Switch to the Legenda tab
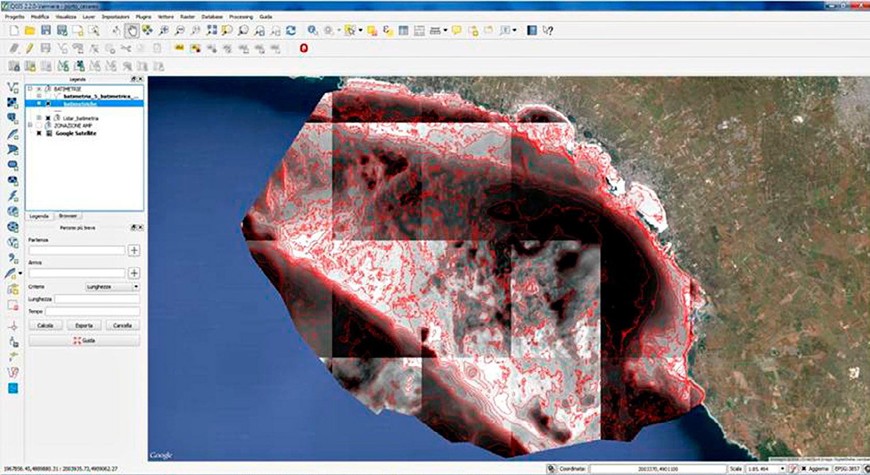 point(39,216)
